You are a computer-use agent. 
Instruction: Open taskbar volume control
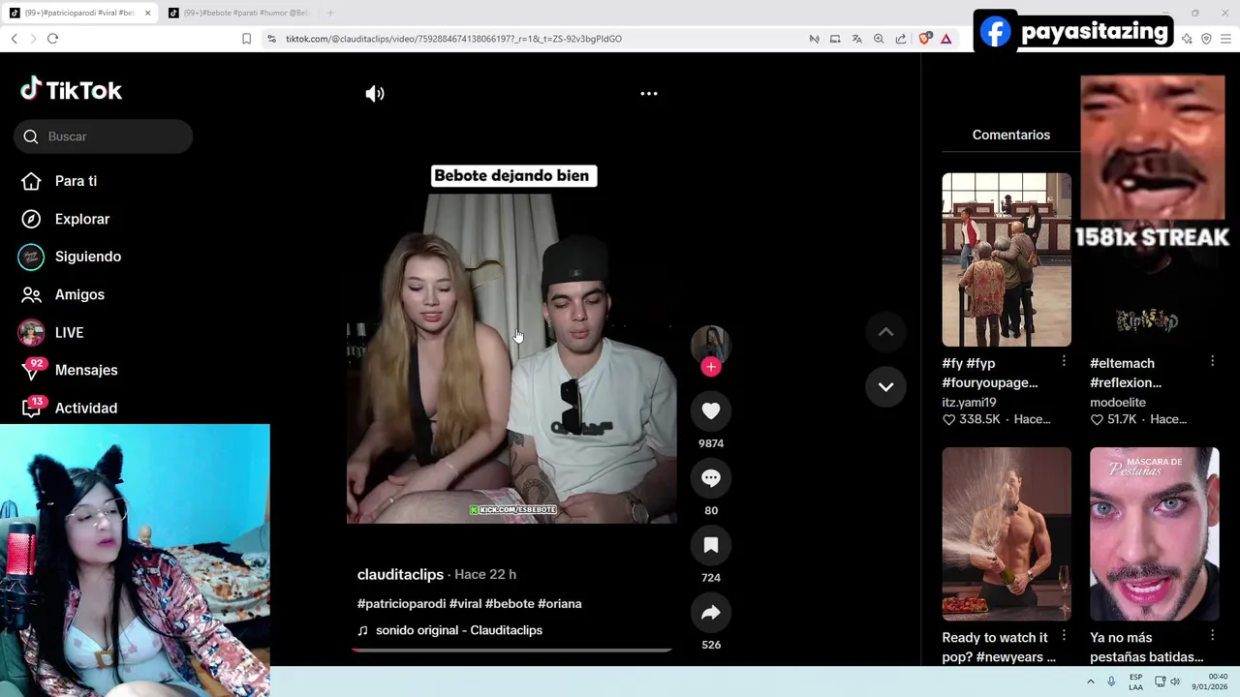1175,682
